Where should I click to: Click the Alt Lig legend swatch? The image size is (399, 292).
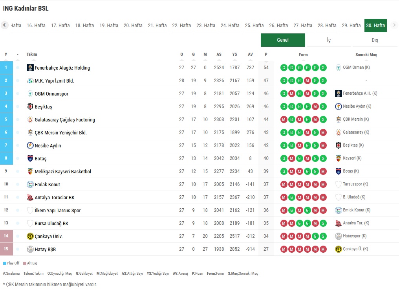25,263
